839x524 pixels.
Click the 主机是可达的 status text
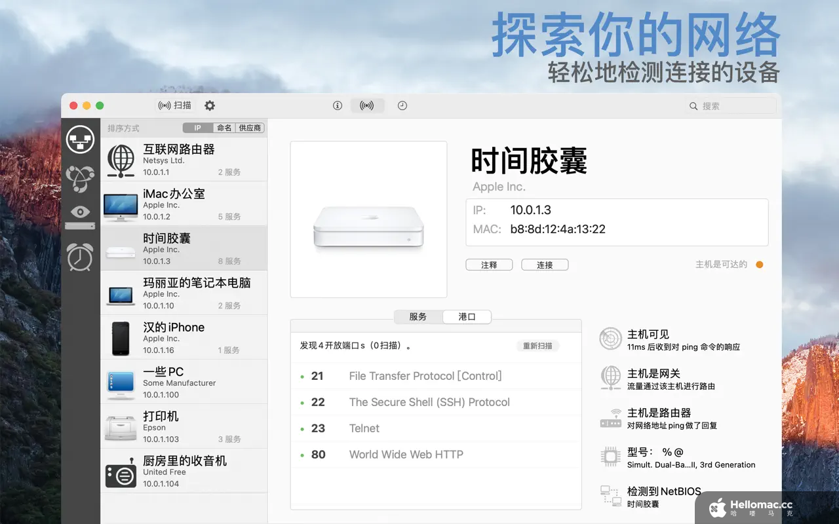[x=721, y=265]
